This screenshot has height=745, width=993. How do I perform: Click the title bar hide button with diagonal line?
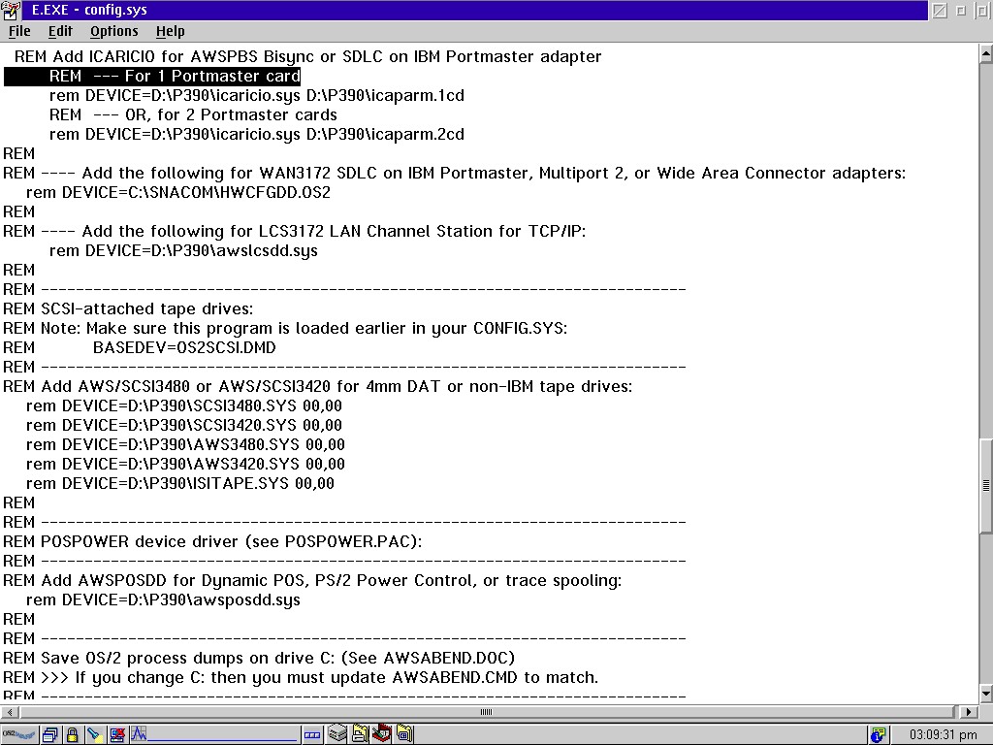pyautogui.click(x=940, y=10)
